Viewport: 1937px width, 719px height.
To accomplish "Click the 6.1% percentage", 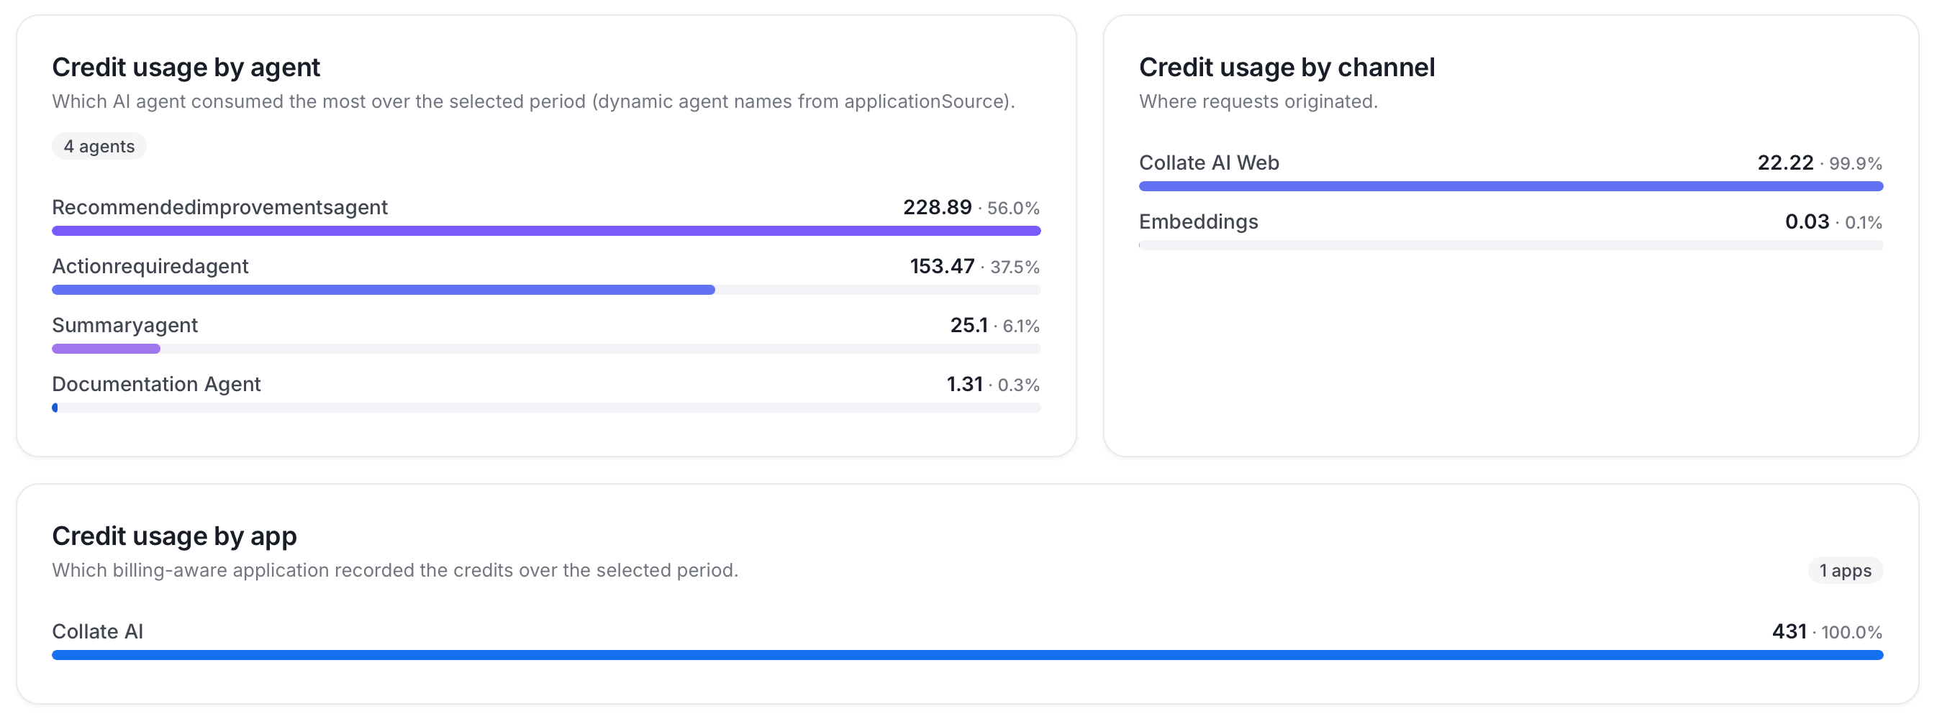I will click(1021, 326).
